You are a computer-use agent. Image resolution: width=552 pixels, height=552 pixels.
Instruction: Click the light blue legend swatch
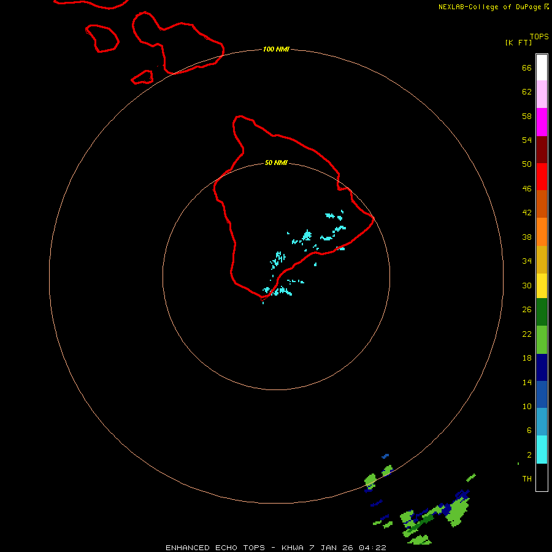coord(542,422)
